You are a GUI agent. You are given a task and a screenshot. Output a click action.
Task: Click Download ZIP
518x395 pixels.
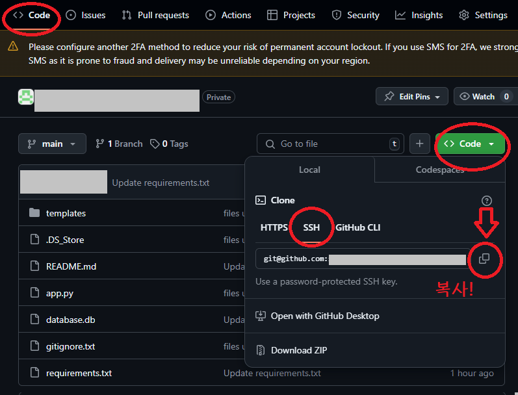click(x=299, y=350)
